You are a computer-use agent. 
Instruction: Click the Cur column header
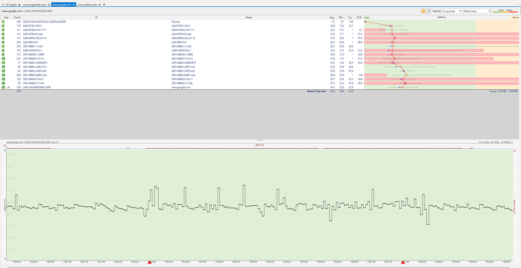pos(350,17)
